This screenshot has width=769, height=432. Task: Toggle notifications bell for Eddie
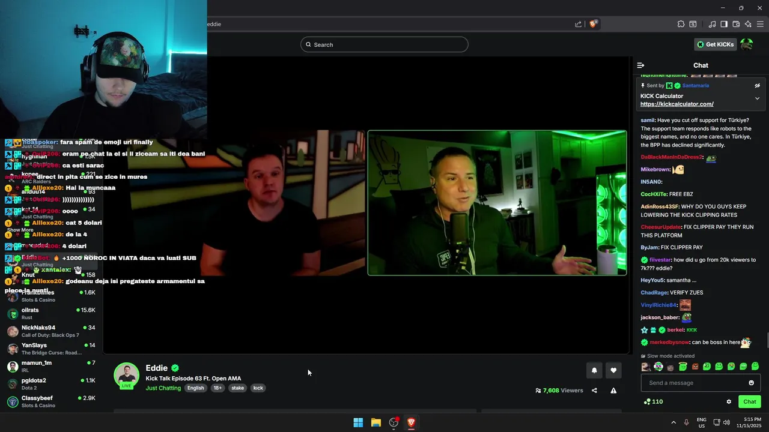coord(594,370)
